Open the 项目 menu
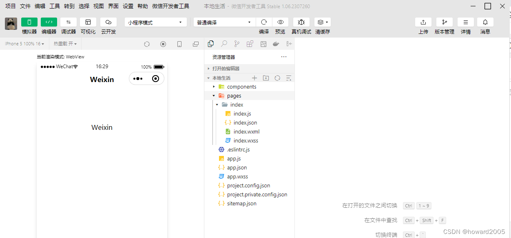511x238 pixels. coord(11,6)
